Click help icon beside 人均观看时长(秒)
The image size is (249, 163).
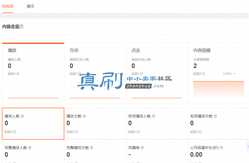pos(222,148)
